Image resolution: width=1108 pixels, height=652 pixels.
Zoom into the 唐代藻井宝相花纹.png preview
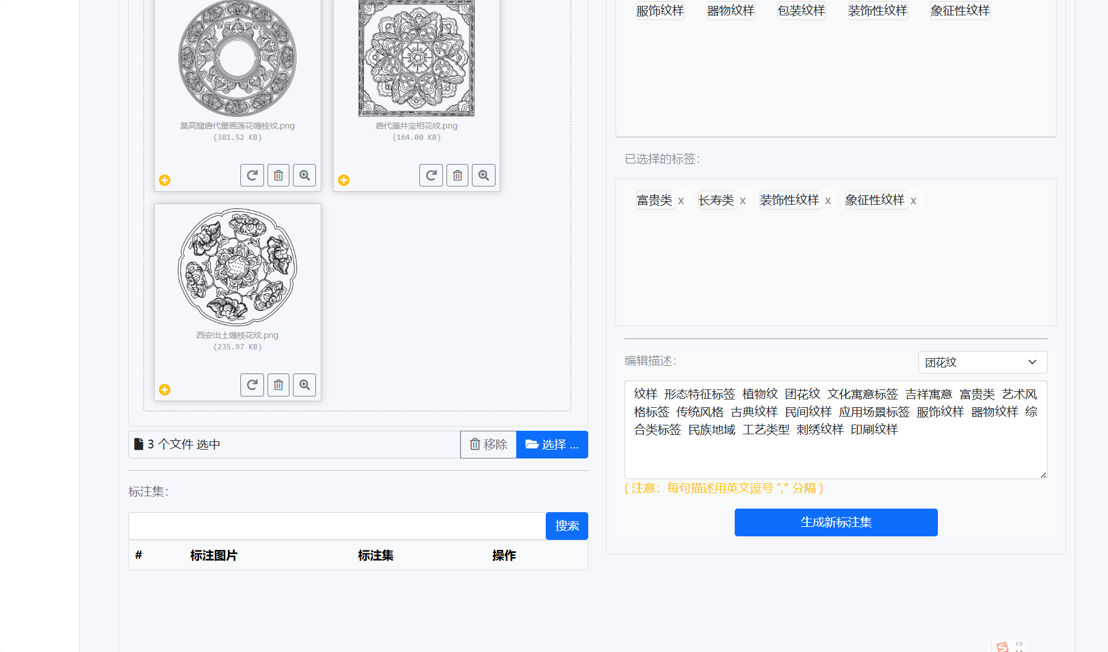click(x=484, y=175)
